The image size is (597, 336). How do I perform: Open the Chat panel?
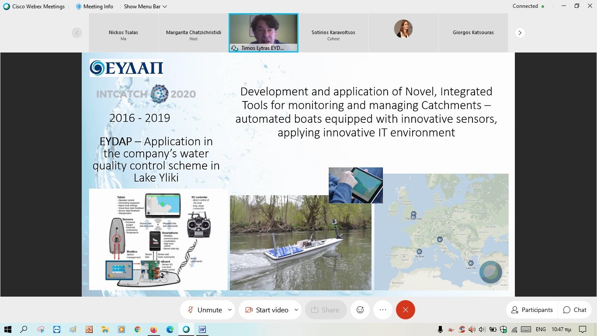pyautogui.click(x=575, y=310)
